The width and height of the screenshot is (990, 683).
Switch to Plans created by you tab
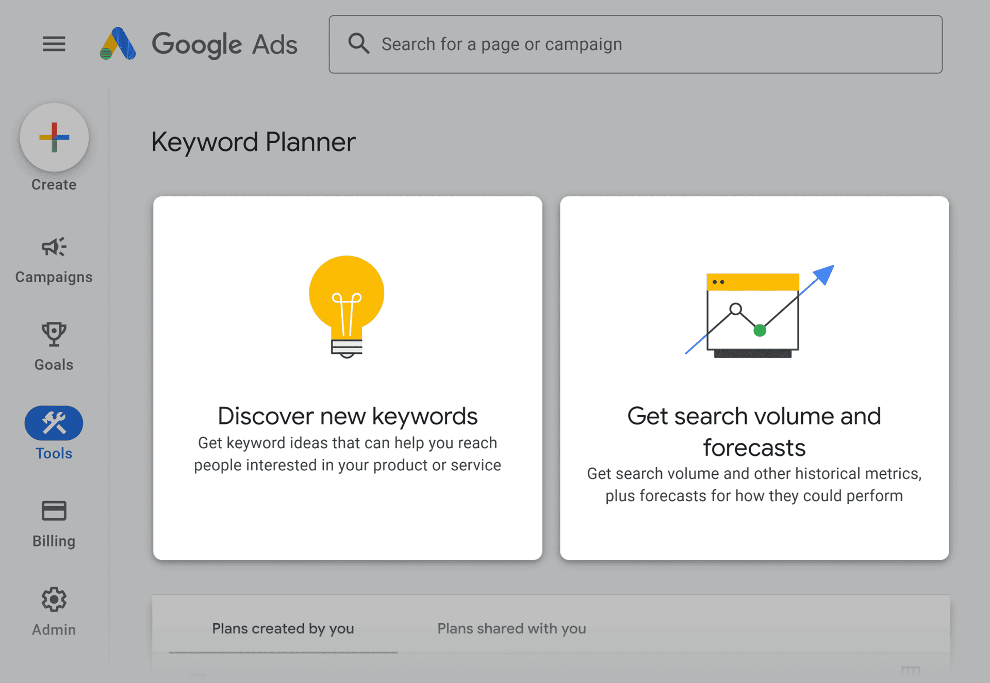point(283,628)
